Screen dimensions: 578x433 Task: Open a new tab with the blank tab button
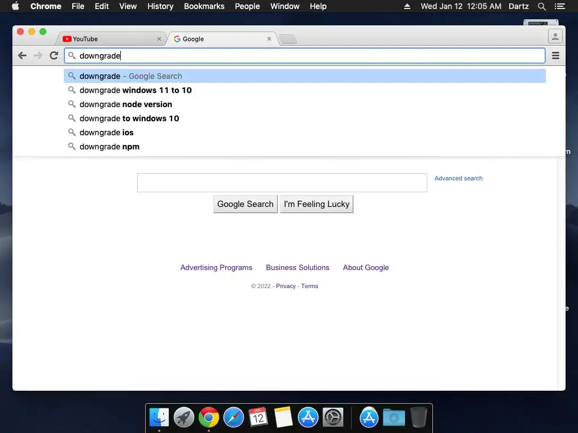click(288, 39)
